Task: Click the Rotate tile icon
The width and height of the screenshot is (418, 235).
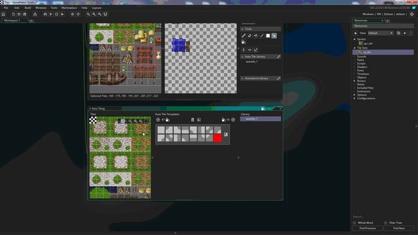Action: [255, 50]
